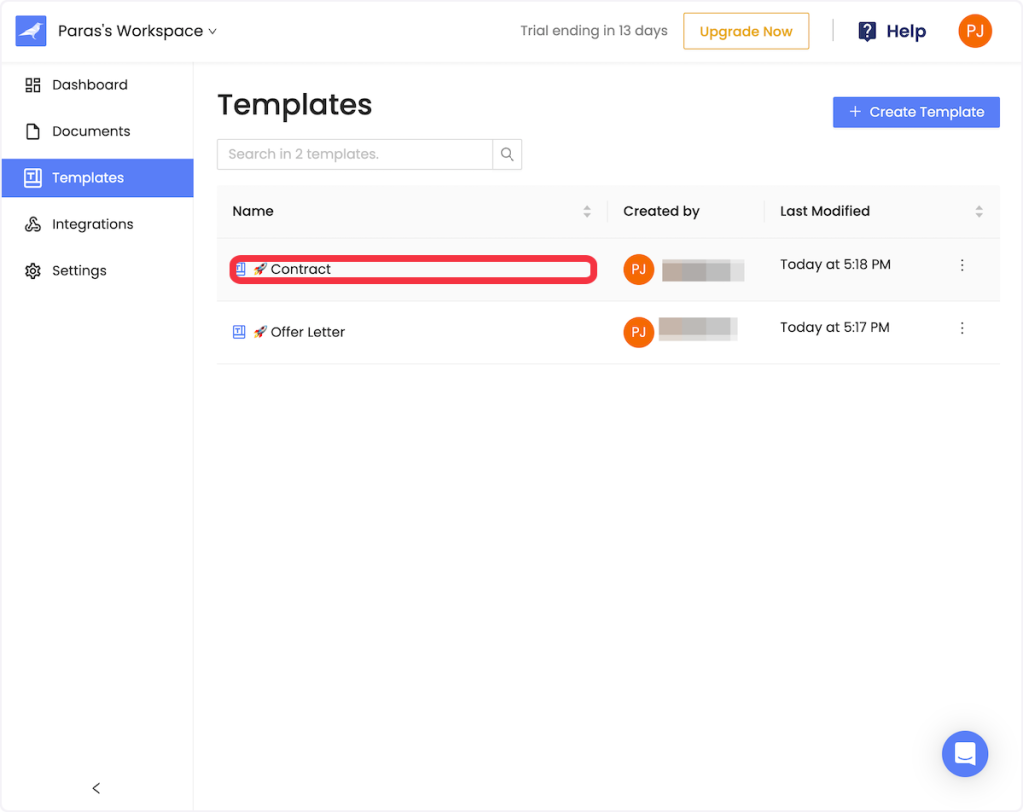
Task: Click the Create Template button
Action: pos(916,112)
